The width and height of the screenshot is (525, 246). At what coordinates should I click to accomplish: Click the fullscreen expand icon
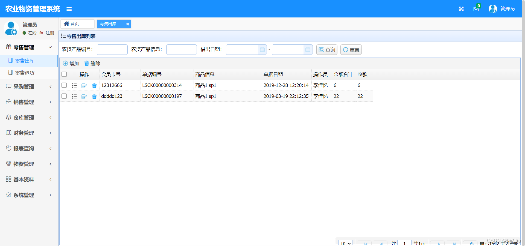click(461, 9)
